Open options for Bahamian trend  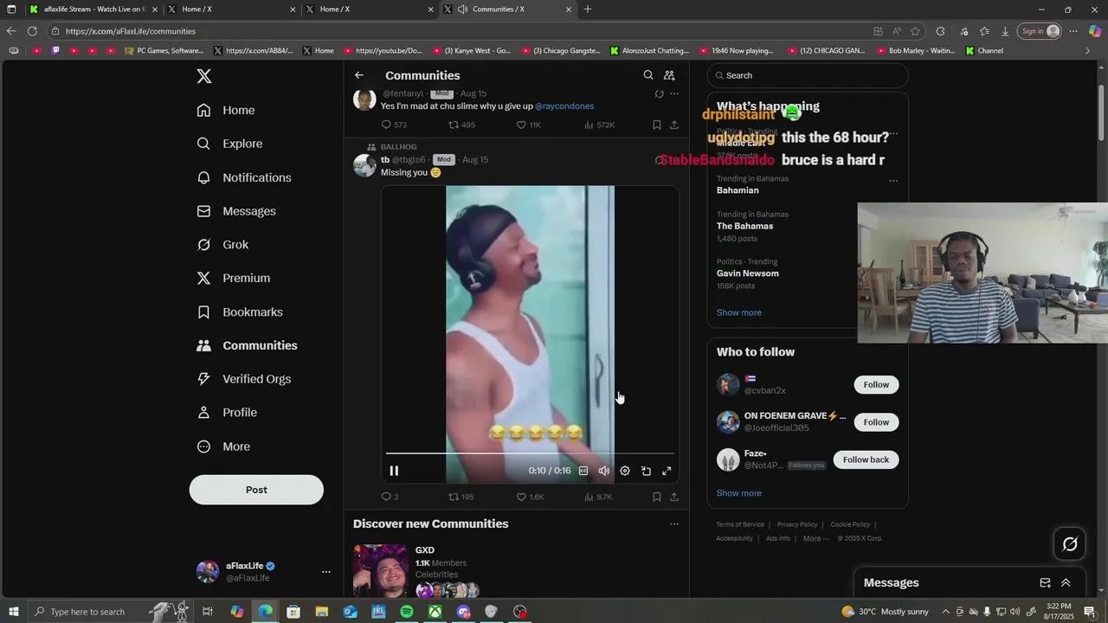(x=893, y=181)
